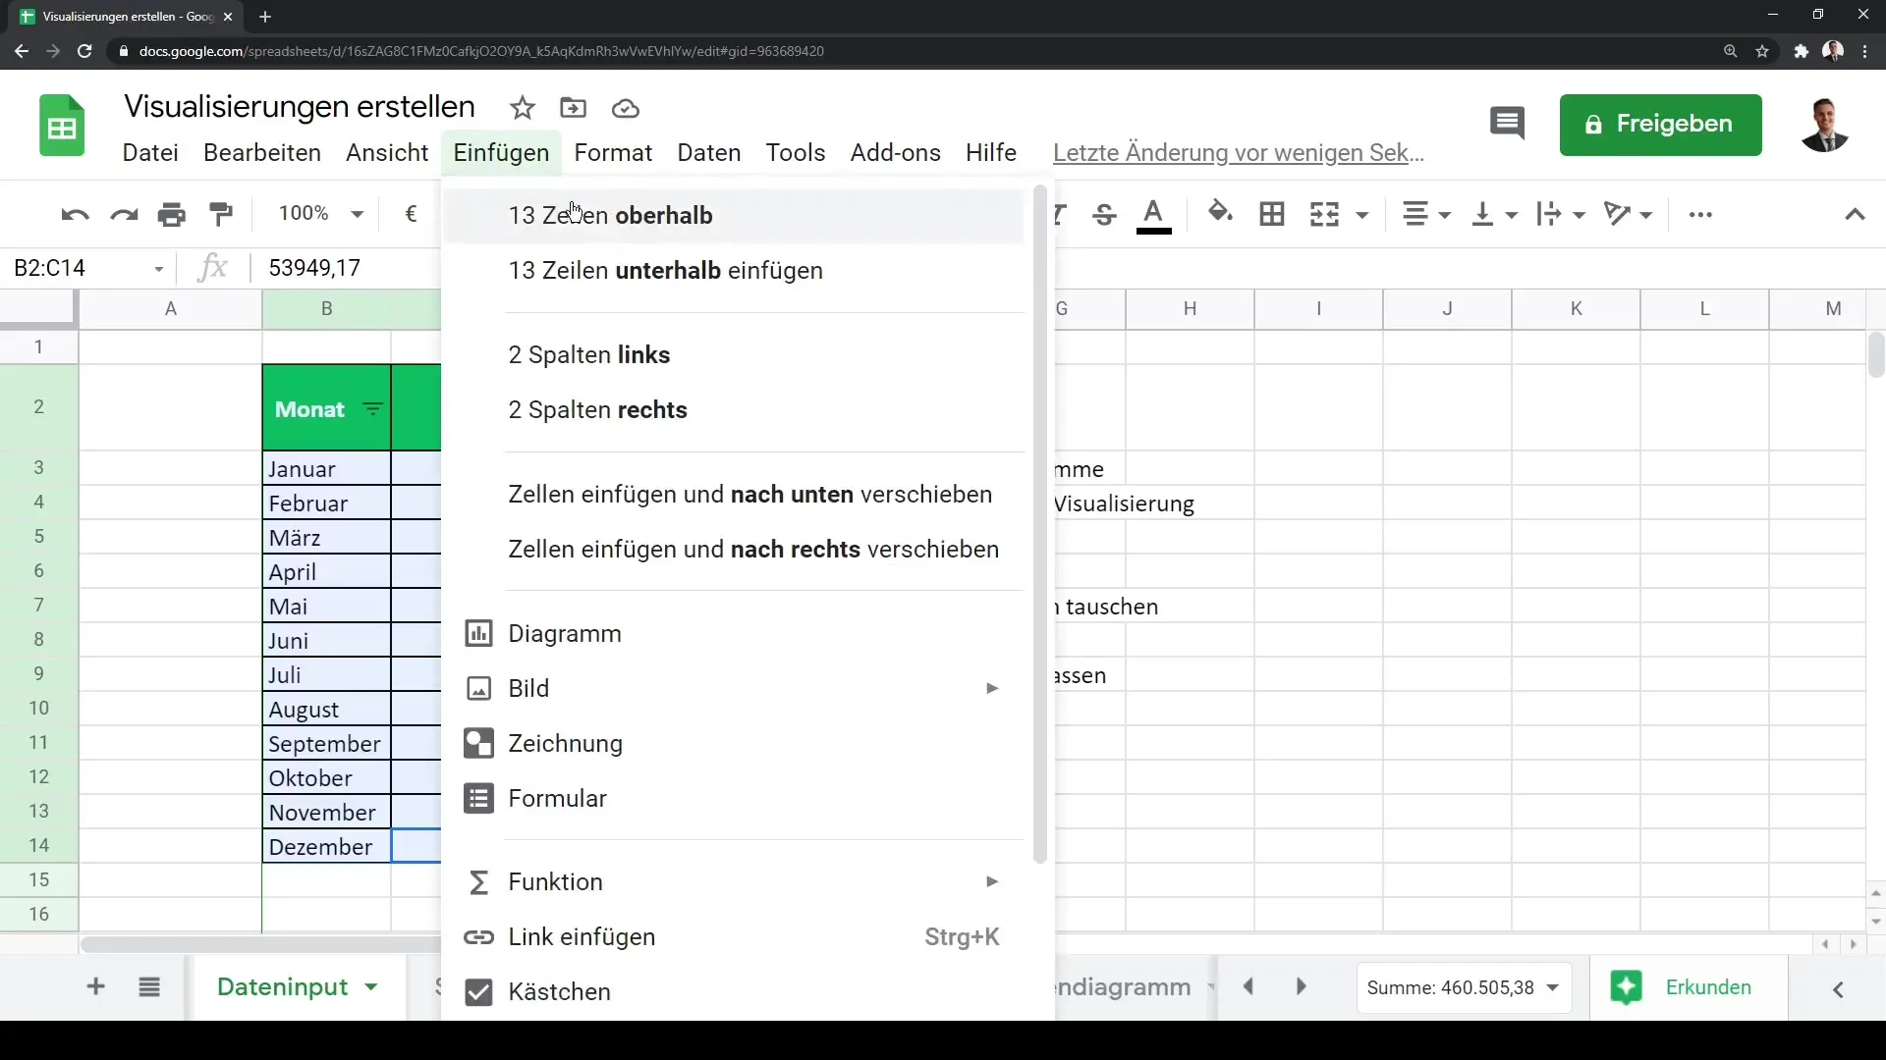Star this spreadsheet document

coord(523,108)
